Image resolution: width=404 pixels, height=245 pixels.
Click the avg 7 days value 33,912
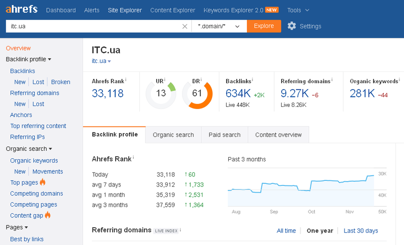tap(166, 185)
